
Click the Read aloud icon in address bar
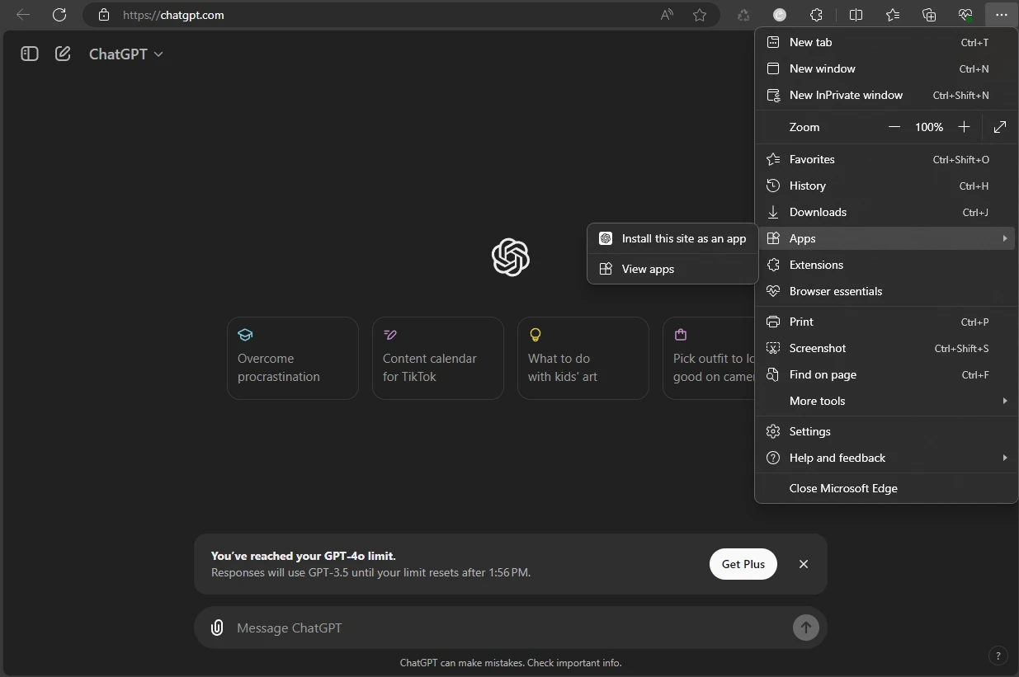667,15
